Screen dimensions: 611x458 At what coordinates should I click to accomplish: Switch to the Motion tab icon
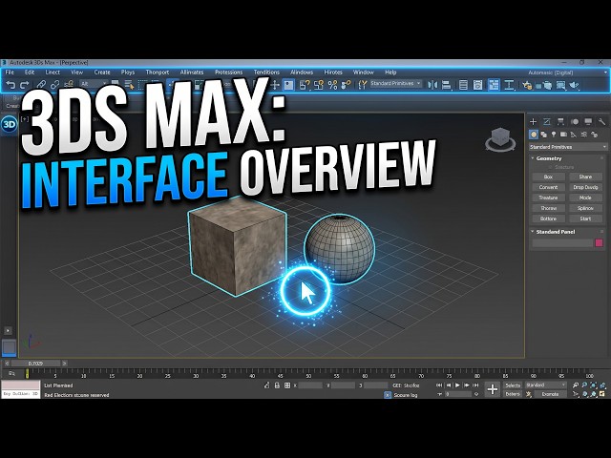tap(575, 122)
